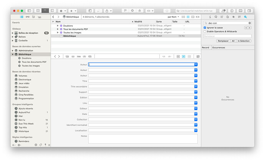
Task: Clear the dec-con search field
Action: [250, 23]
